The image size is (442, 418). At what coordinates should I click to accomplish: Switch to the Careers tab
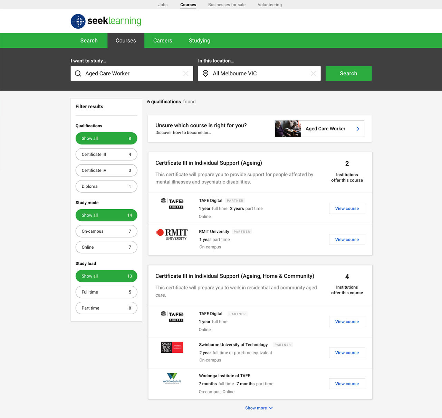tap(163, 40)
